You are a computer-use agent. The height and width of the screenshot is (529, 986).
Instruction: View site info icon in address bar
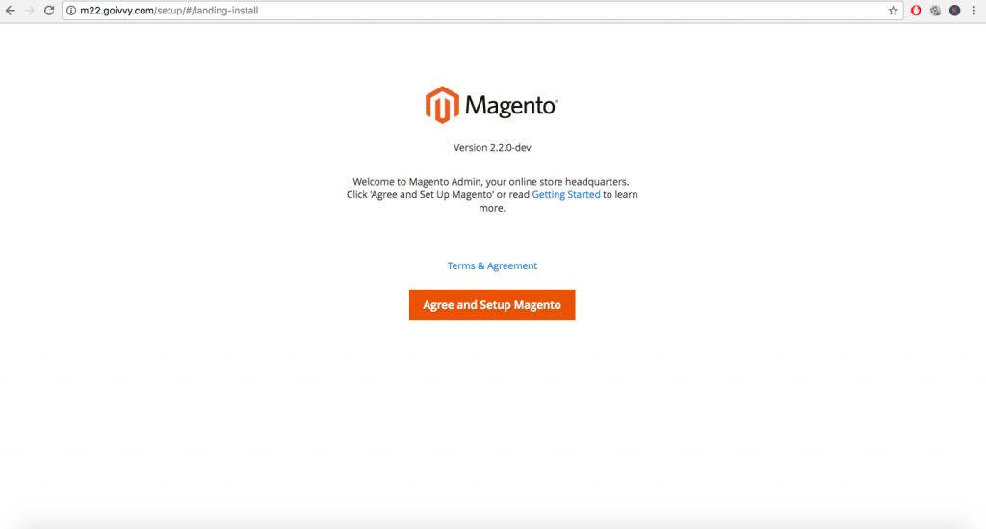coord(71,11)
